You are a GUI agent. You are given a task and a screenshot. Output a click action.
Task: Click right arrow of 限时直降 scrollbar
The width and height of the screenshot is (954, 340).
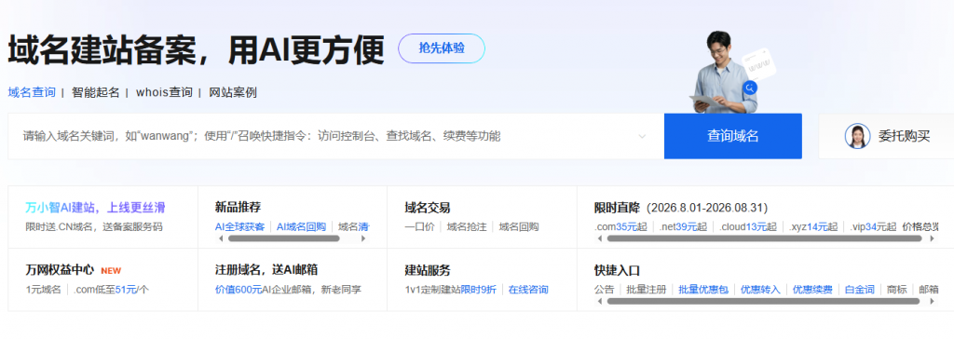point(932,238)
